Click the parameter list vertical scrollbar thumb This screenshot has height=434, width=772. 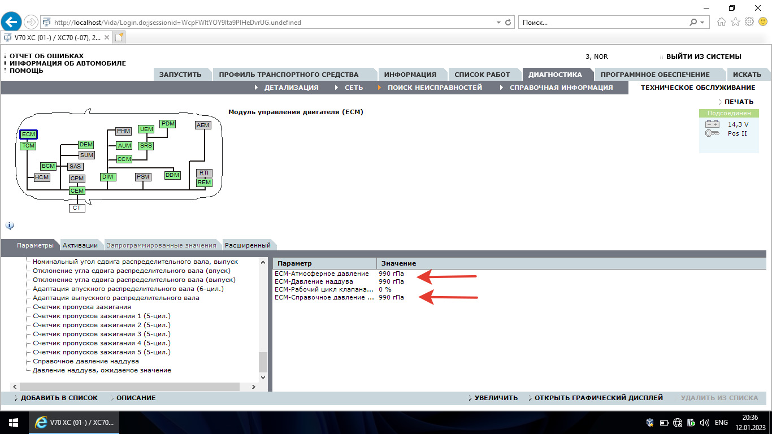262,362
